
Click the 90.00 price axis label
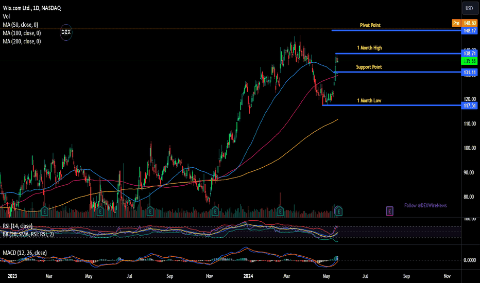click(470, 172)
